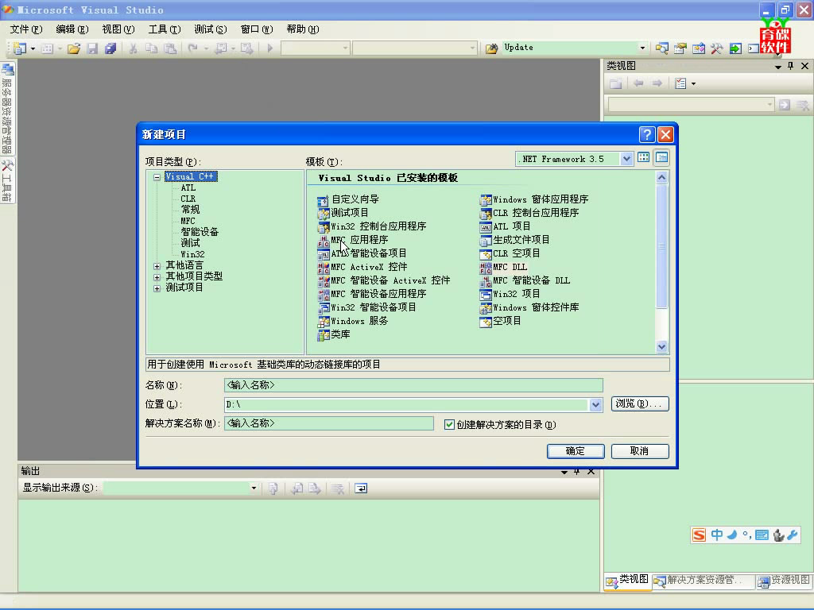
Task: Select the MFC DLL template
Action: click(x=503, y=267)
